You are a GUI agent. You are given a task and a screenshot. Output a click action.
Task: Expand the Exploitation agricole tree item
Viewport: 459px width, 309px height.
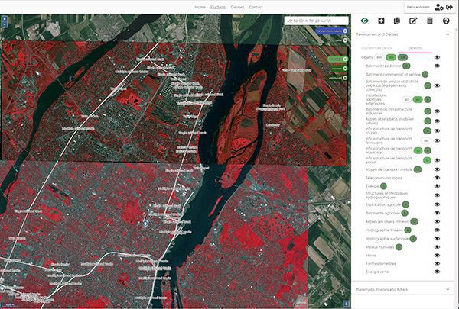[x=362, y=204]
